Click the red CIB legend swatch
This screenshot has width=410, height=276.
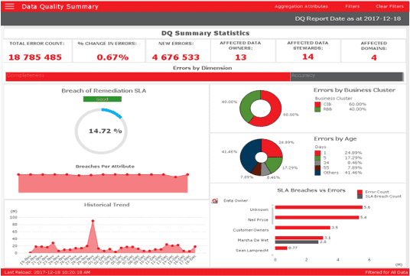pos(317,104)
